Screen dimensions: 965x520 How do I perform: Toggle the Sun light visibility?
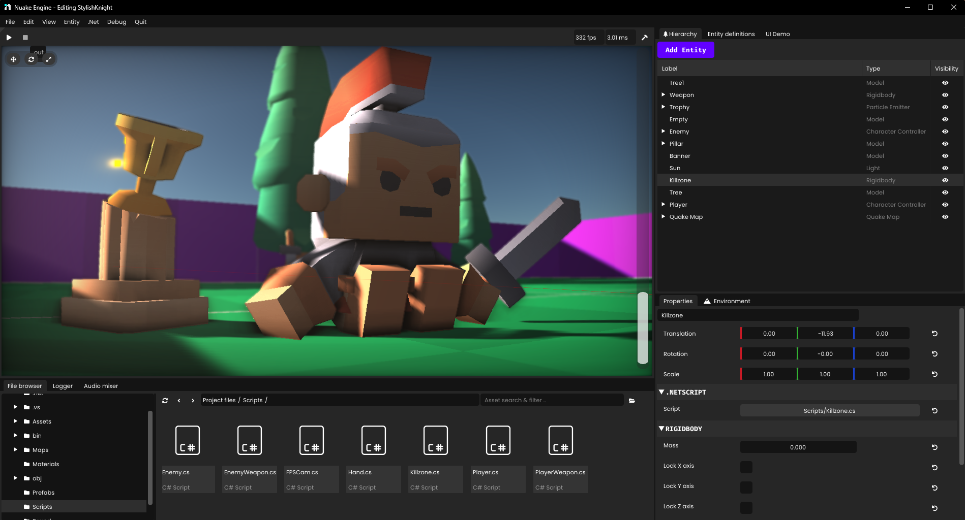945,168
